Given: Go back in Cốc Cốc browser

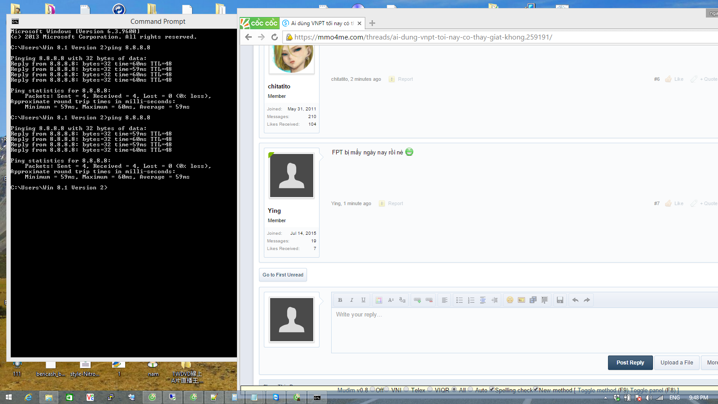Looking at the screenshot, I should 249,37.
